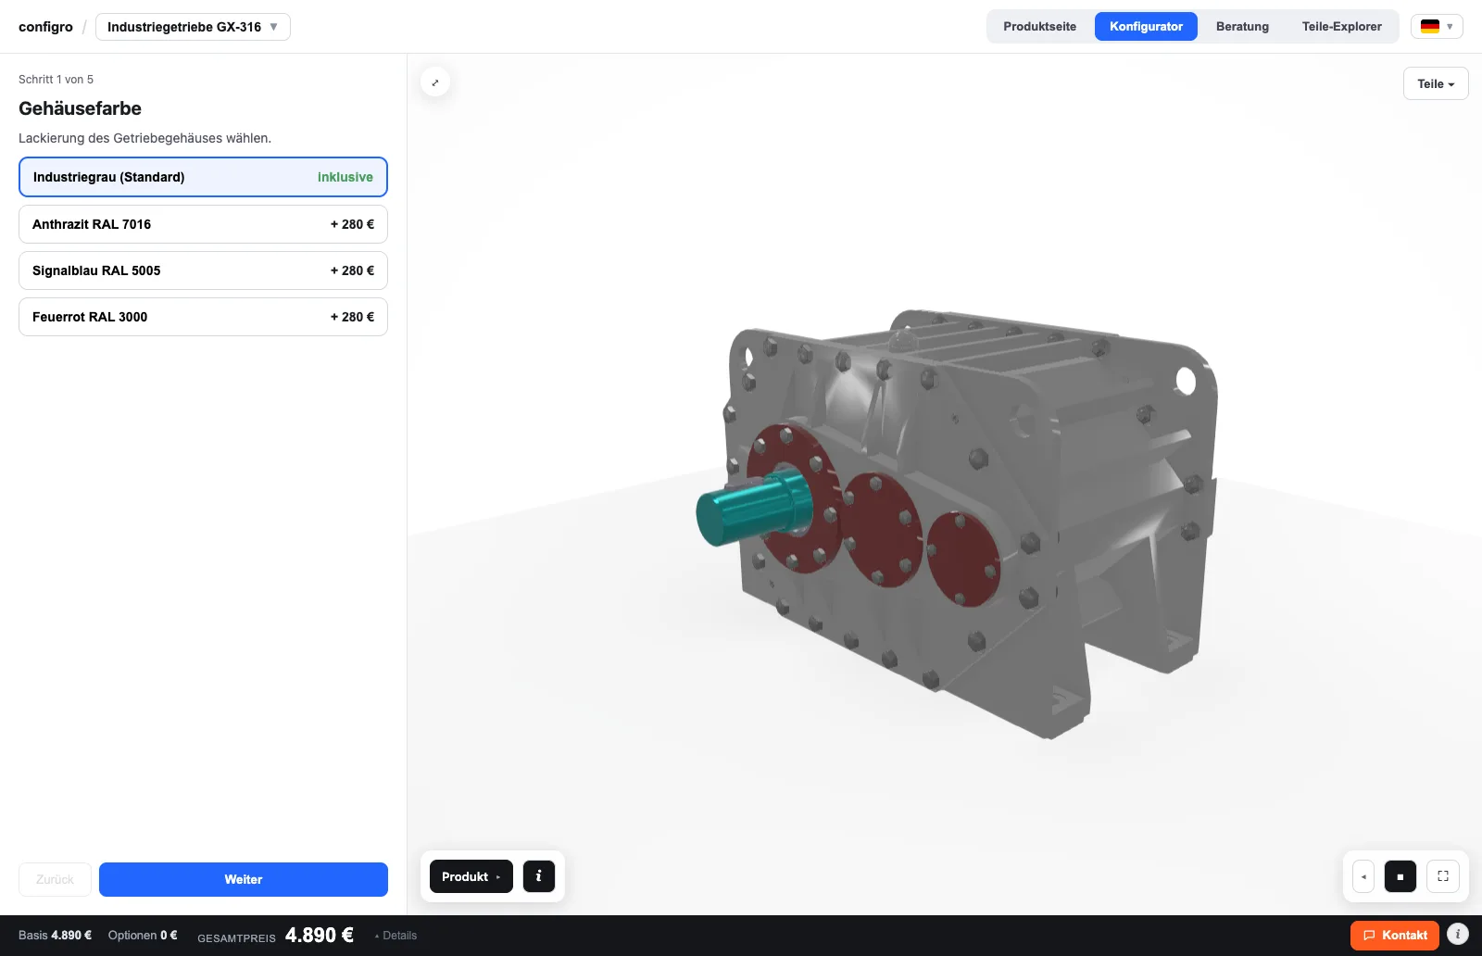Go to the Beratung tab
This screenshot has width=1482, height=956.
(1242, 27)
